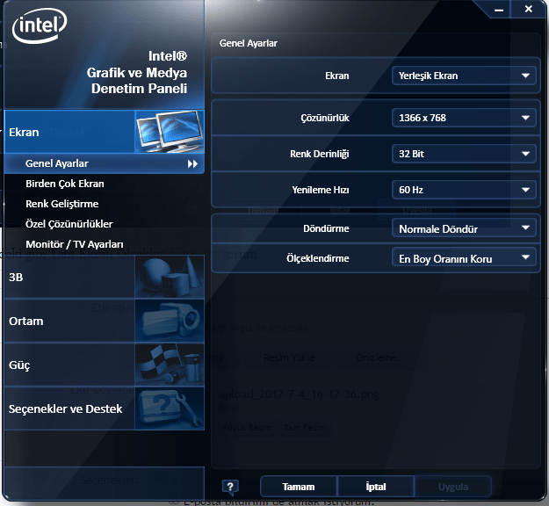Image resolution: width=549 pixels, height=506 pixels.
Task: Click the Genel Ayarlar panel heading
Action: pyautogui.click(x=249, y=43)
